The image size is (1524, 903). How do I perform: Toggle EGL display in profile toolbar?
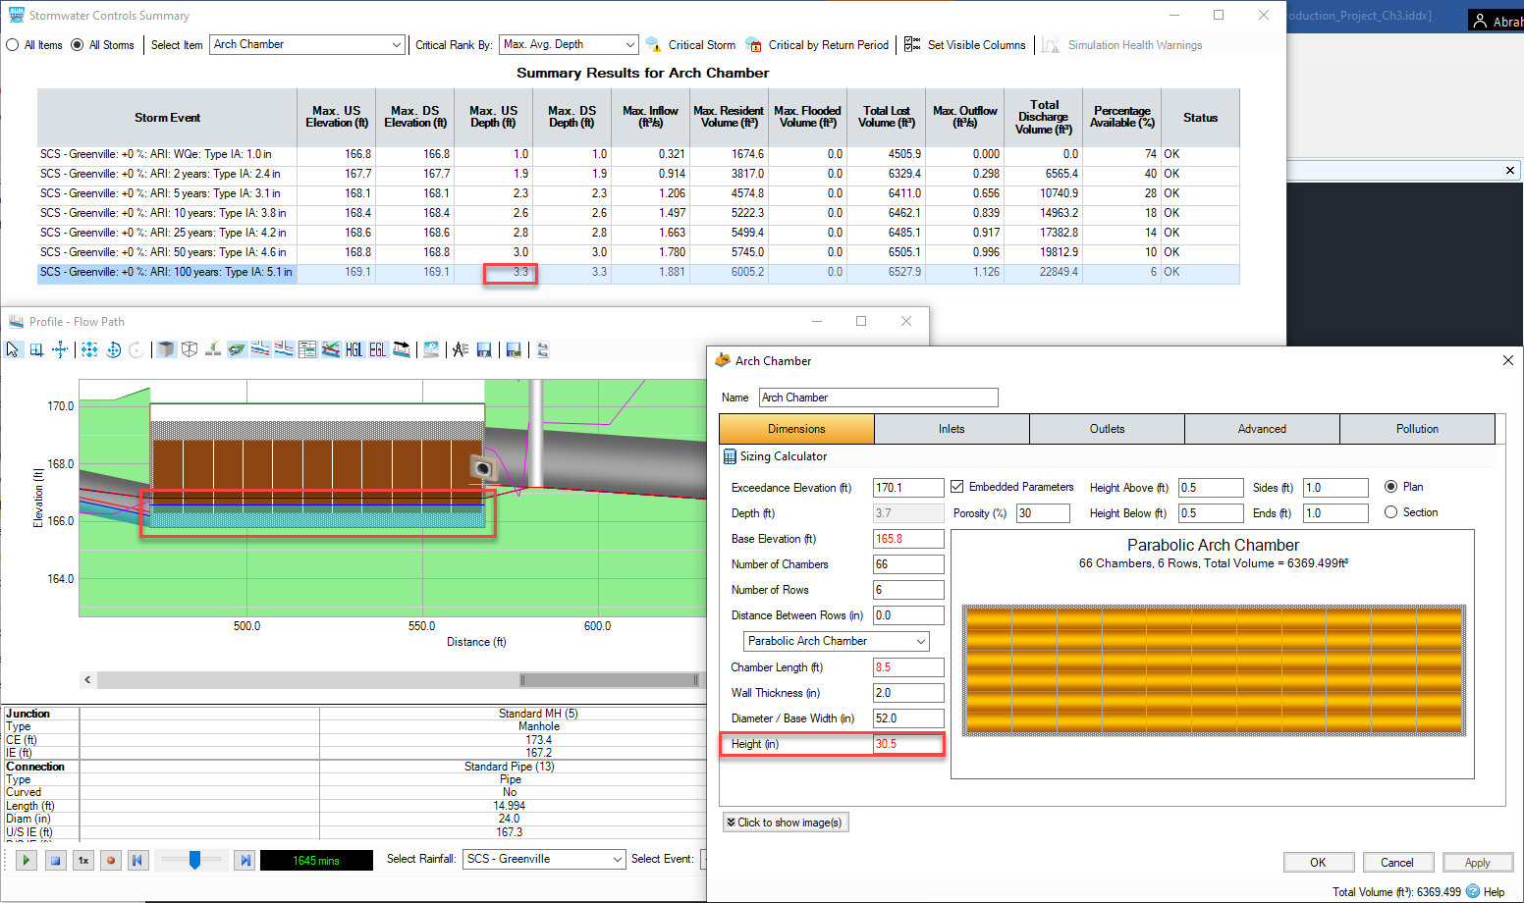pyautogui.click(x=378, y=349)
